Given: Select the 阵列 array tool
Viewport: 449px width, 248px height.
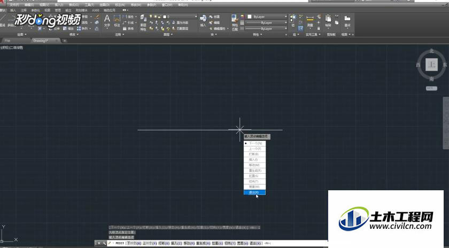Looking at the screenshot, I should [x=83, y=29].
